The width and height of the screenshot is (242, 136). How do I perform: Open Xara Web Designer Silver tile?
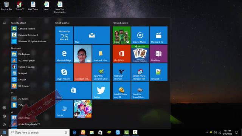[101, 72]
